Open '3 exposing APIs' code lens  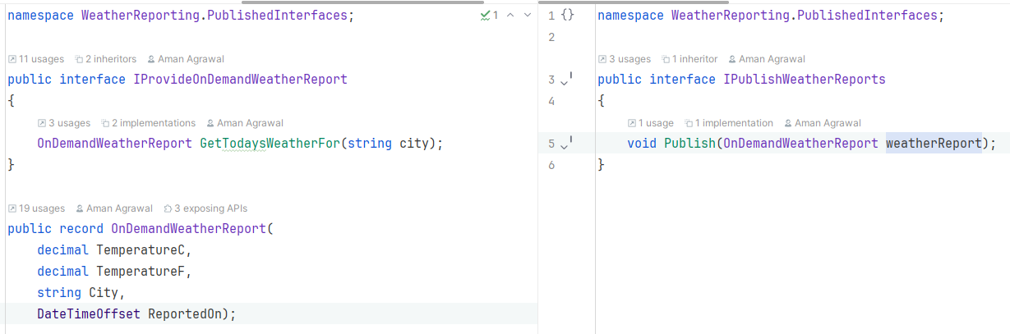coord(210,208)
